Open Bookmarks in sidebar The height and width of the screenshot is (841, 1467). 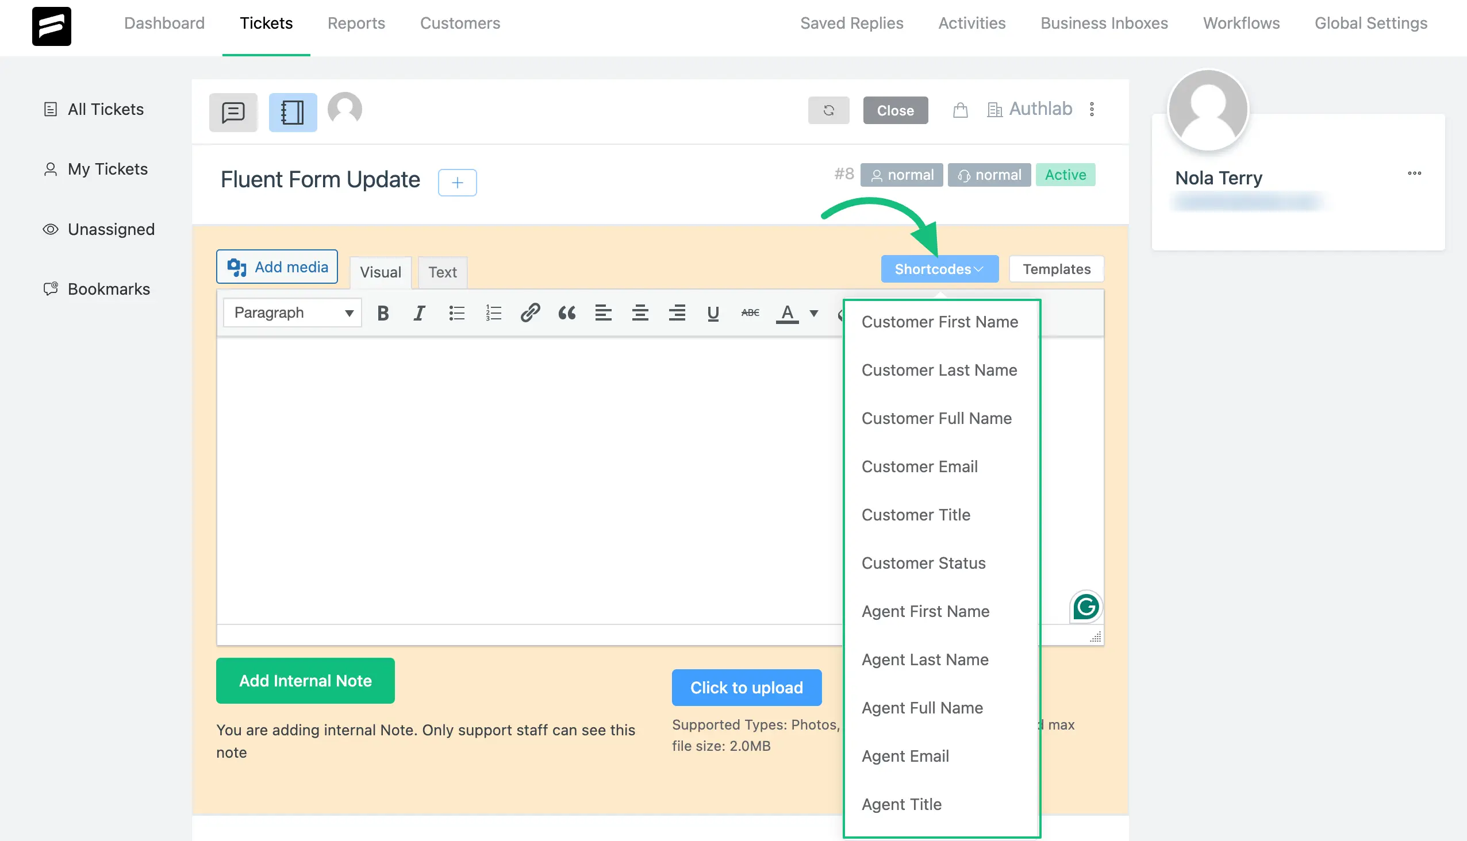click(97, 289)
